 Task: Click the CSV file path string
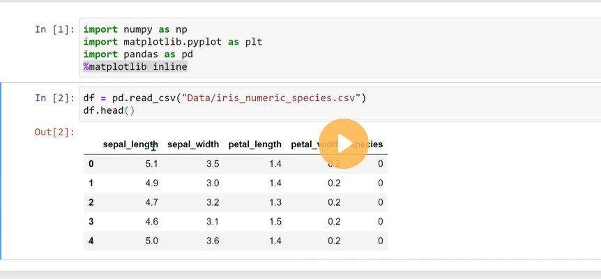coord(271,98)
